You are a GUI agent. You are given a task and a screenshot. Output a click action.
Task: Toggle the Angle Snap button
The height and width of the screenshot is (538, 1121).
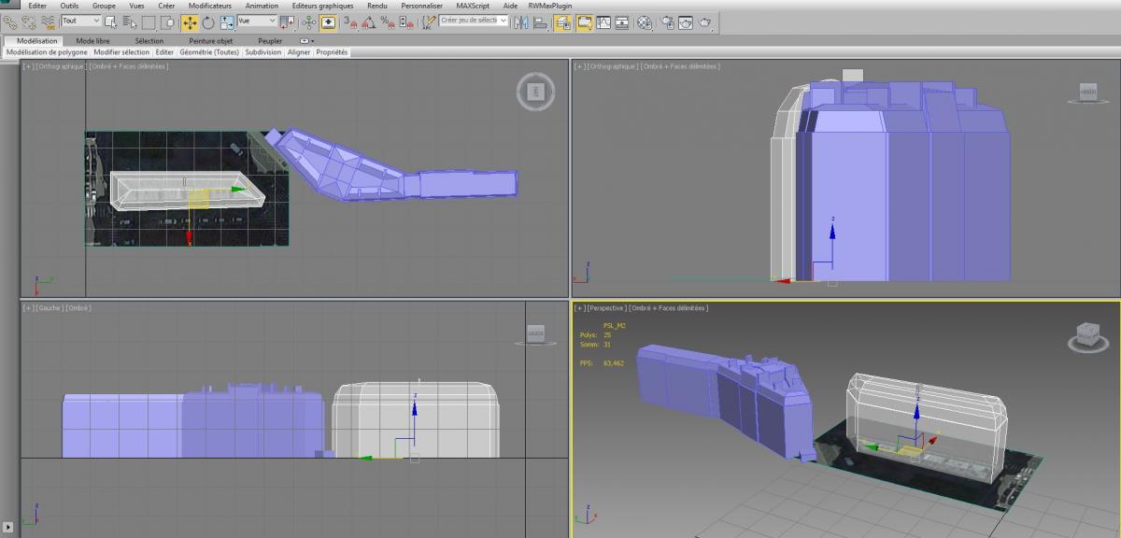370,21
